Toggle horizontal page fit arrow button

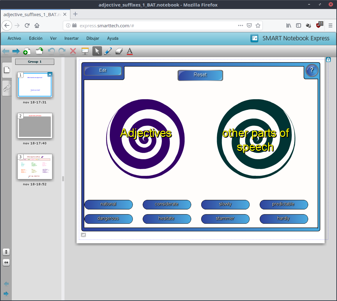6,263
